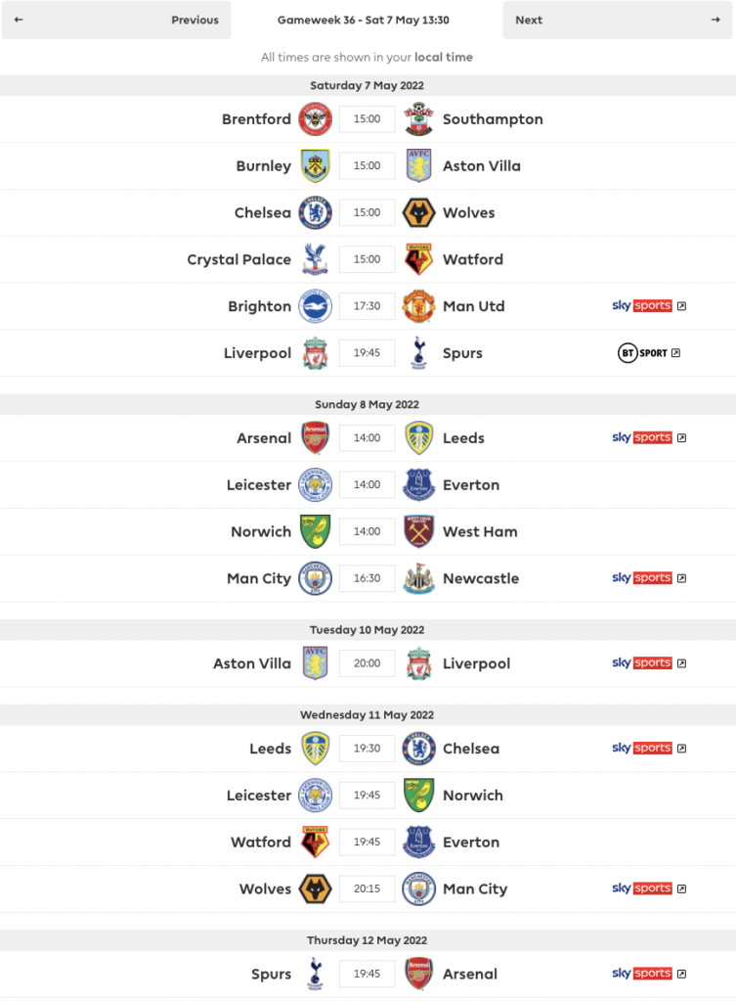Click the Crystal Palace eagle crest
Viewport: 736px width, 1002px height.
pyautogui.click(x=316, y=259)
